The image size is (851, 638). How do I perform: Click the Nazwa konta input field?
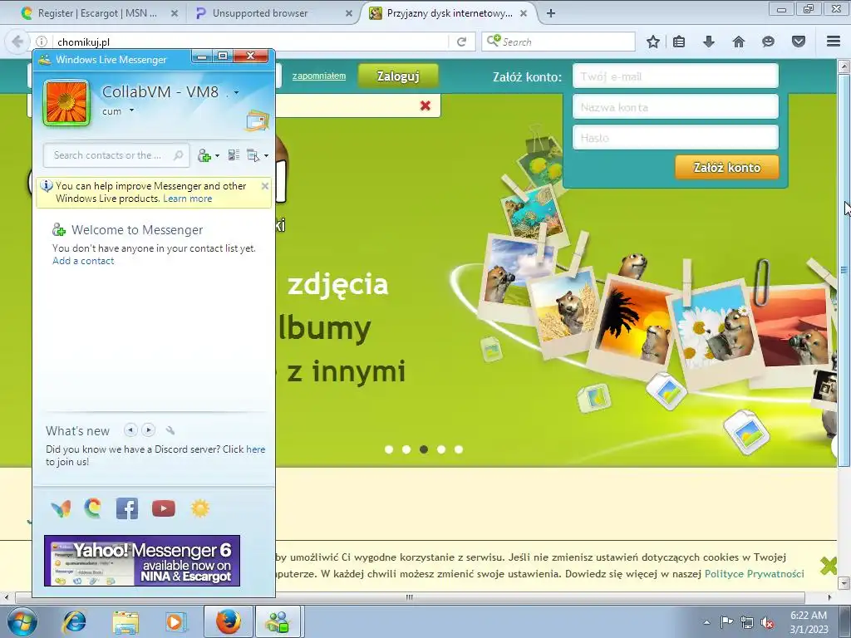676,107
